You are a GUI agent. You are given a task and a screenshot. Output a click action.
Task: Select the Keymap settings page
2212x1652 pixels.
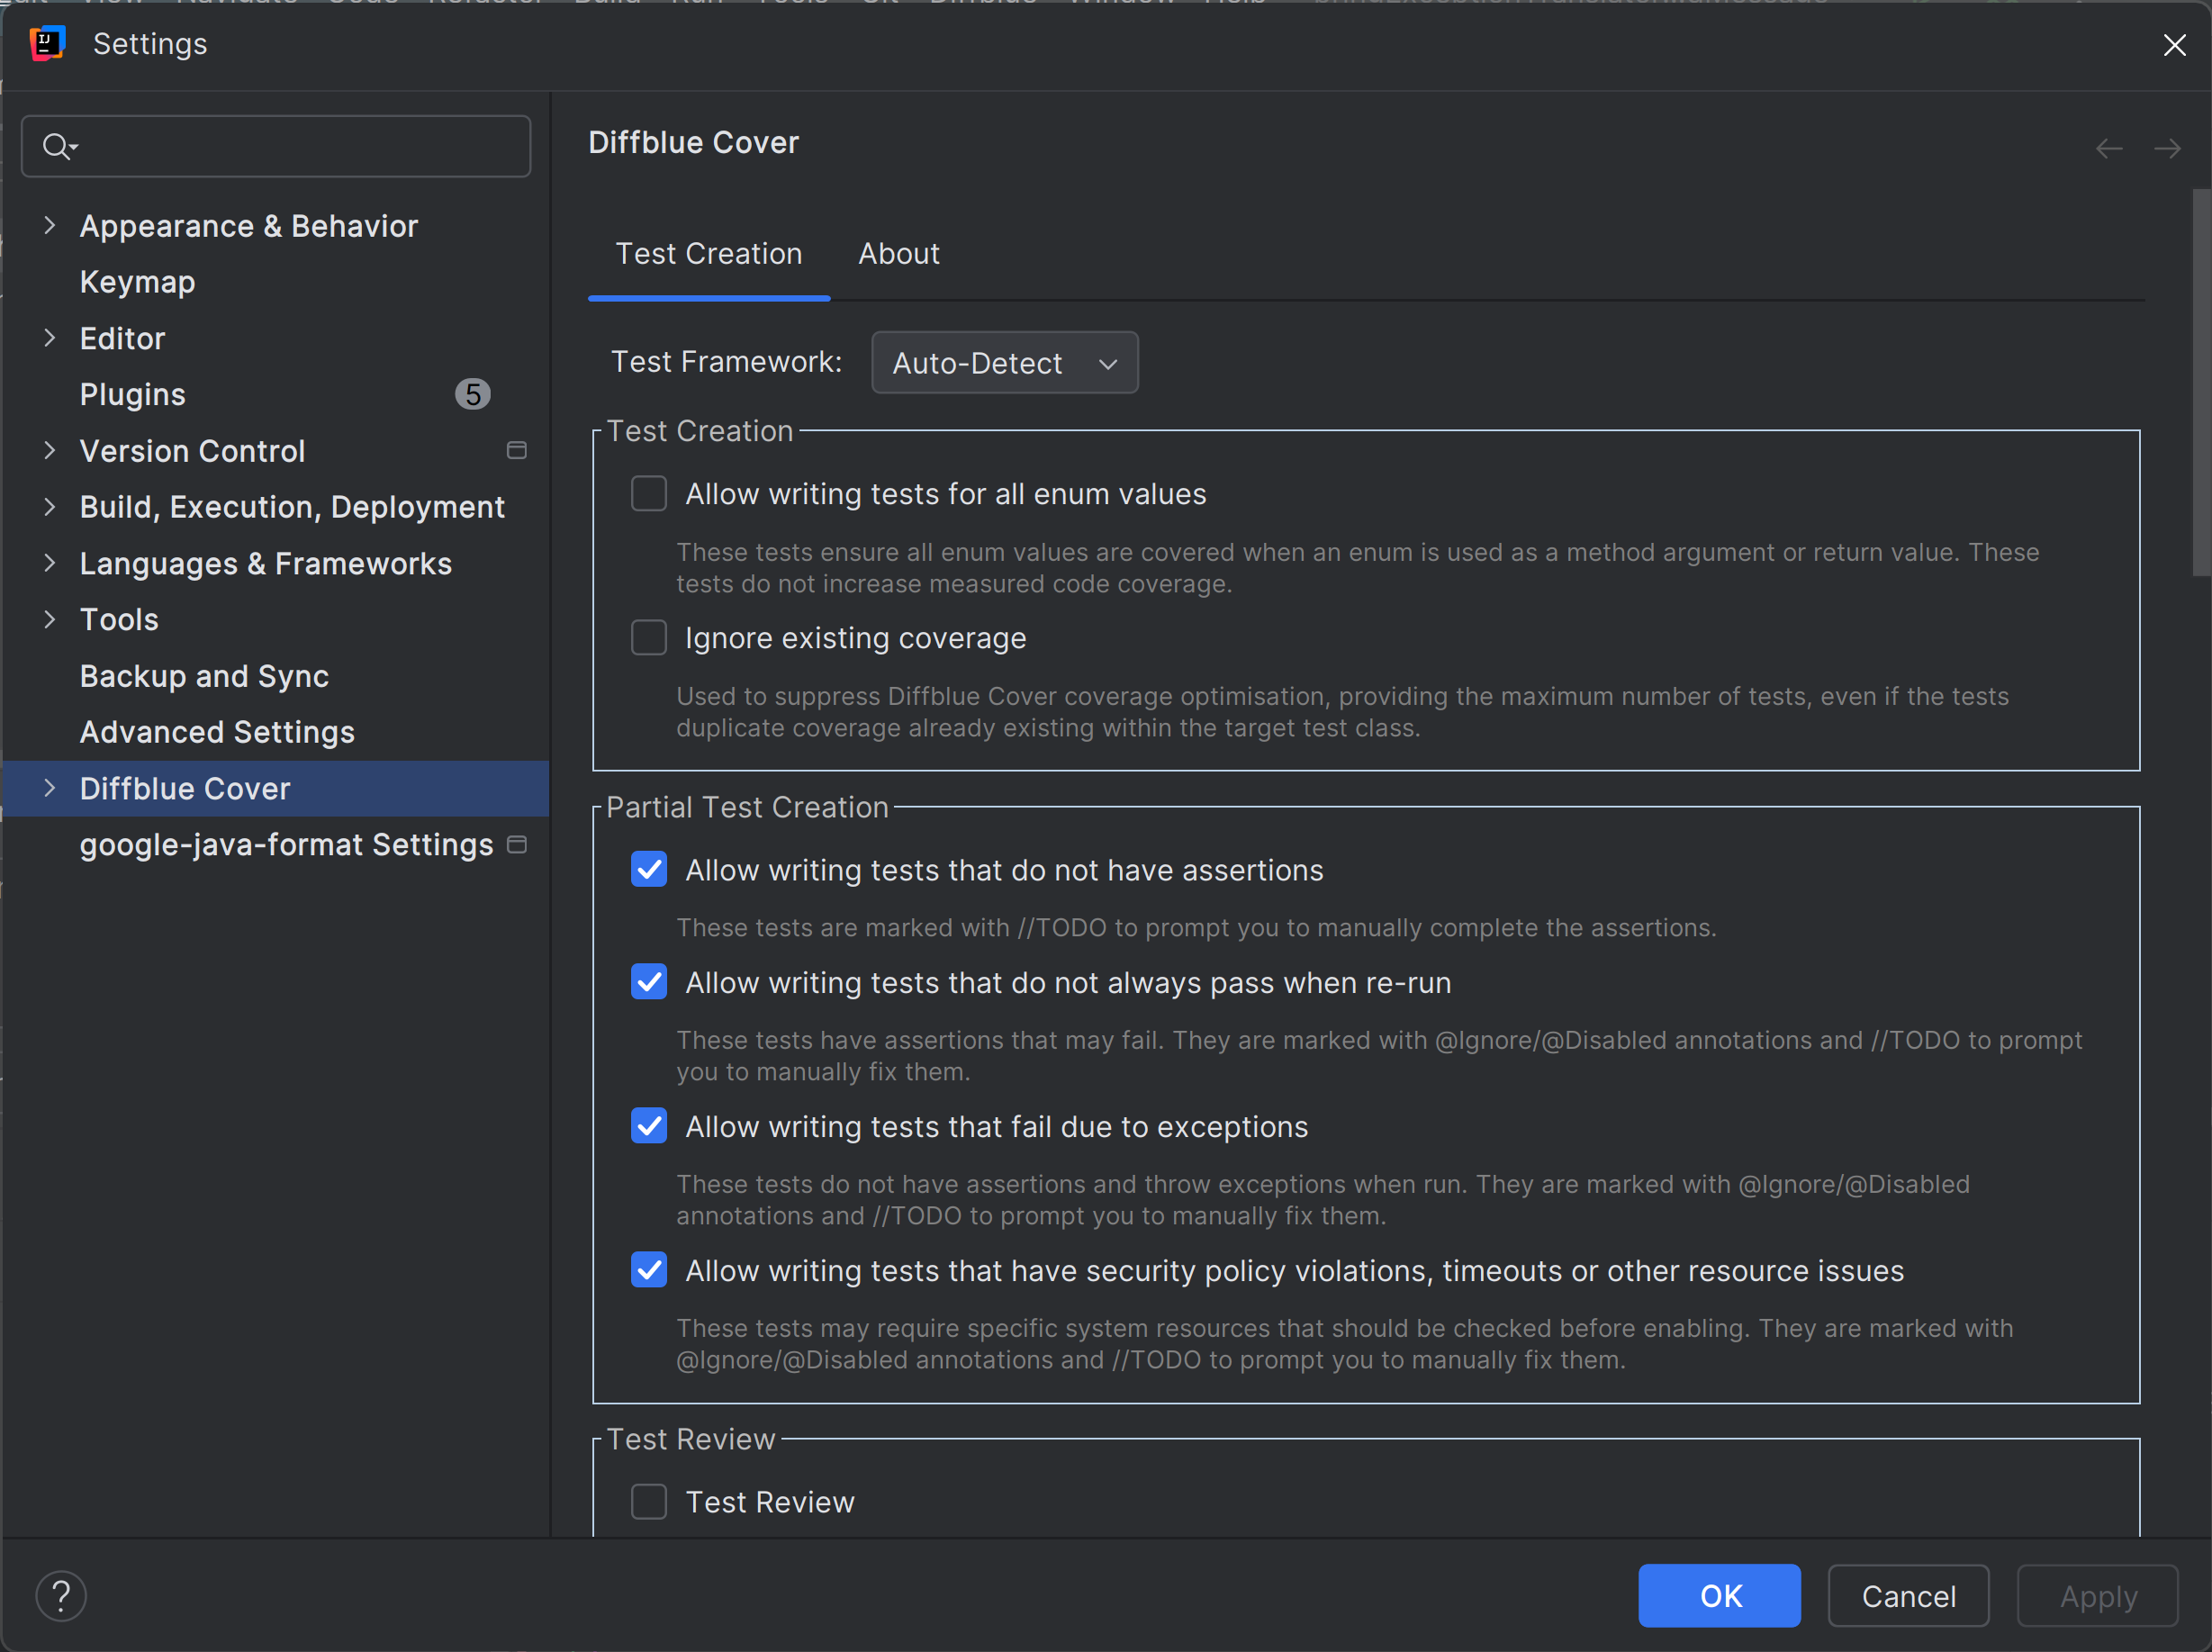click(x=137, y=282)
